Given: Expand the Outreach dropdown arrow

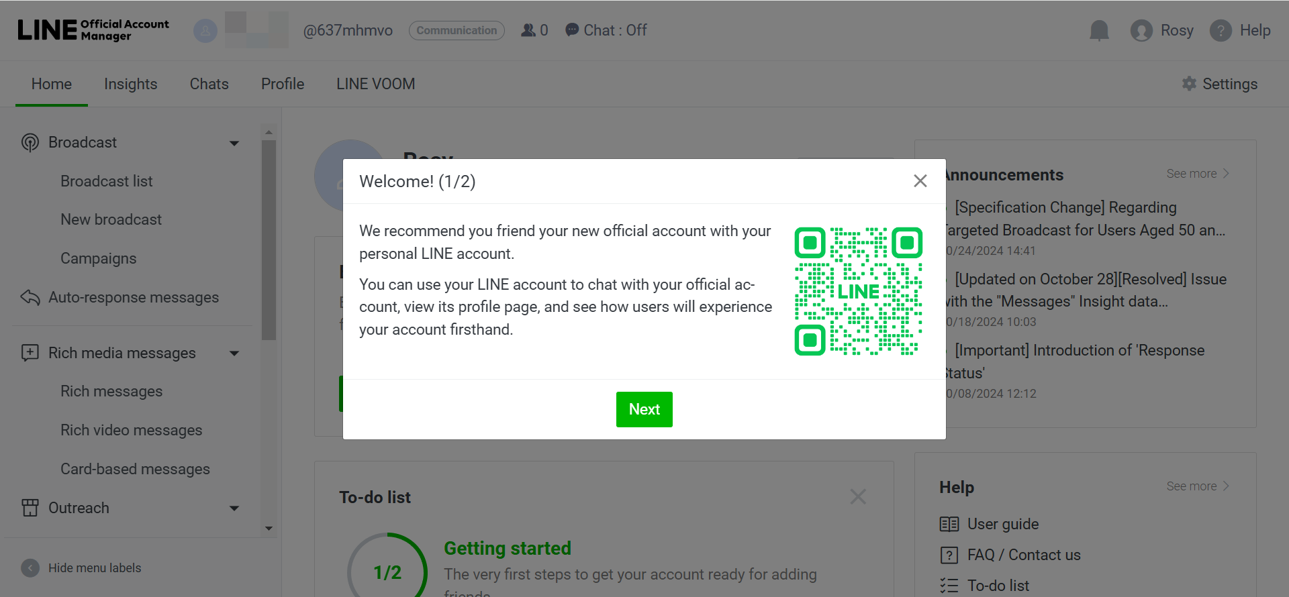Looking at the screenshot, I should tap(234, 508).
